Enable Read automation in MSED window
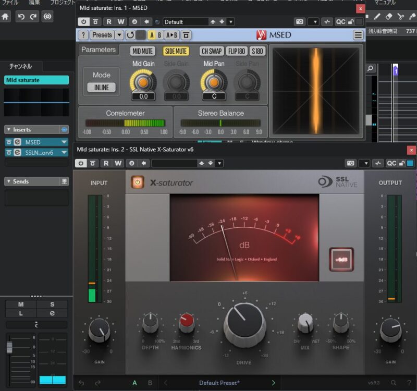This screenshot has height=391, width=417. (109, 22)
